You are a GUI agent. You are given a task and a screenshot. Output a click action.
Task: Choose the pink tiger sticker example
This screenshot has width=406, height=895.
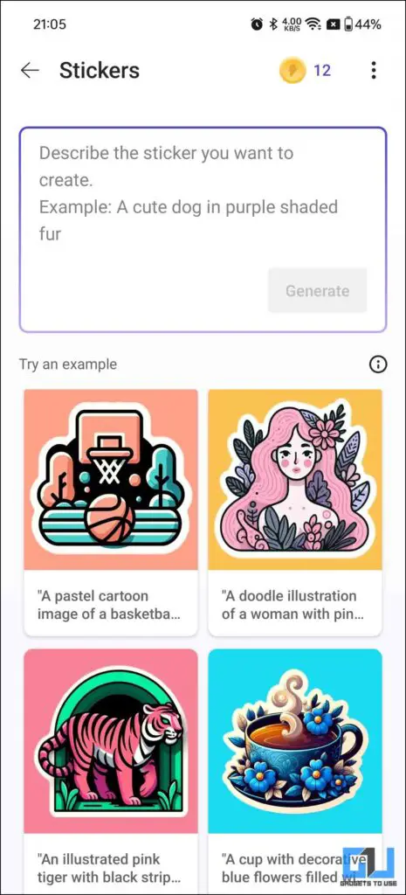pyautogui.click(x=111, y=741)
